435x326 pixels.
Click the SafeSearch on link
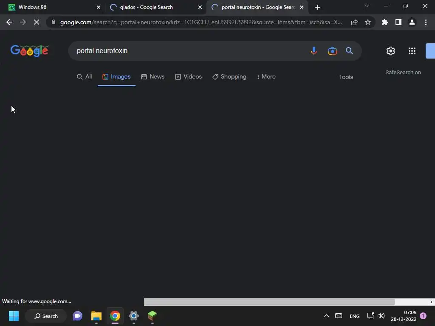[x=403, y=72]
